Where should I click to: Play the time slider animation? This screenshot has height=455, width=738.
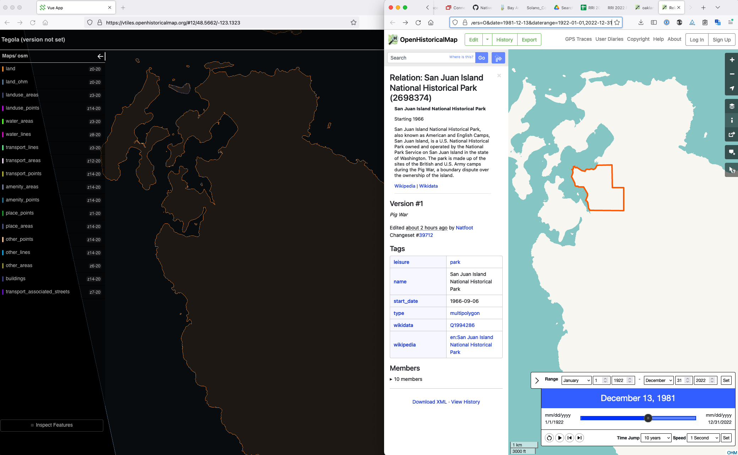click(559, 438)
